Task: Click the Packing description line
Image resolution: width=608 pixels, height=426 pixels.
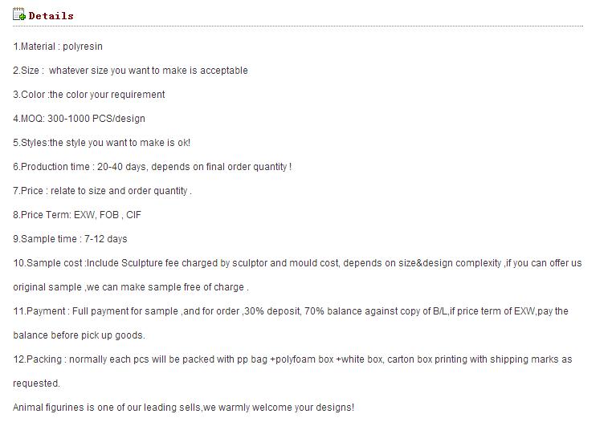Action: pos(292,359)
